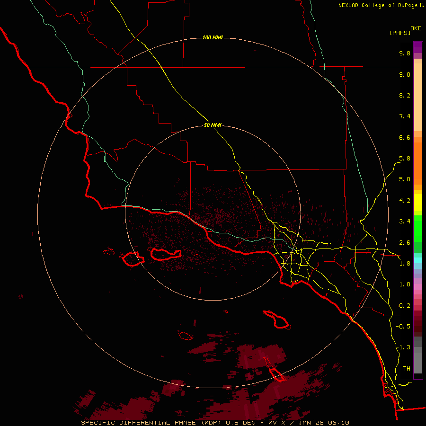The height and width of the screenshot is (426, 426).
Task: Select the 9.0 scale value
Action: [405, 74]
